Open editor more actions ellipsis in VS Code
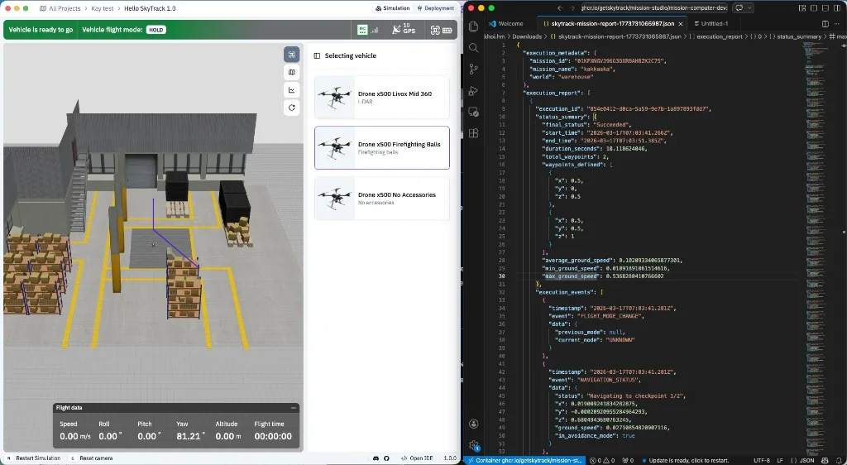 (837, 24)
